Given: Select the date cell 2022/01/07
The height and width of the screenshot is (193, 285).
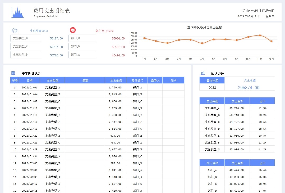Looking at the screenshot, I should 29,101.
